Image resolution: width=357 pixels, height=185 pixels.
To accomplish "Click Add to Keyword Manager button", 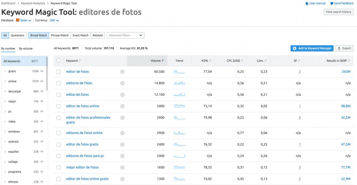I will pos(312,48).
